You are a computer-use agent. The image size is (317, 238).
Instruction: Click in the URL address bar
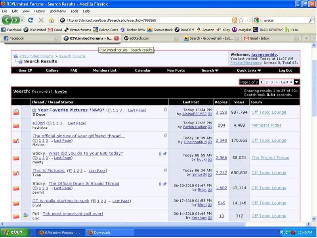(149, 20)
